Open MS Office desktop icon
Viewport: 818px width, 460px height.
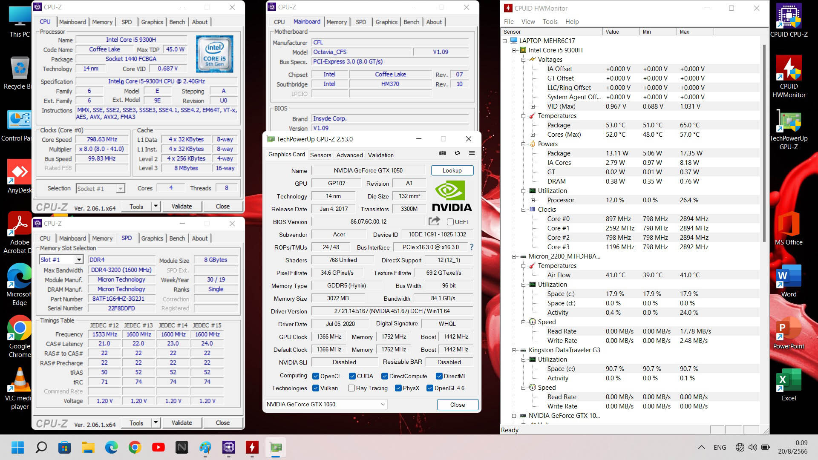tap(789, 229)
